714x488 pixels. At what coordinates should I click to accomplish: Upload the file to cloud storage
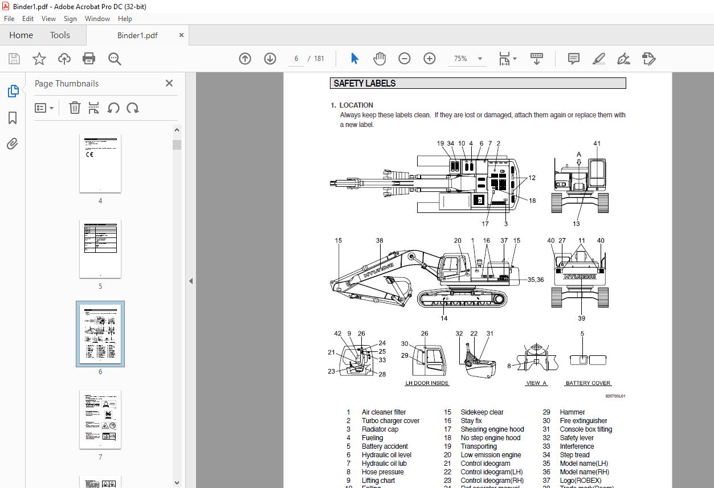[64, 59]
